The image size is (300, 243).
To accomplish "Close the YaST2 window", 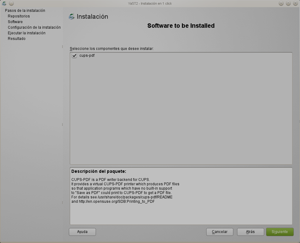I will click(x=295, y=3).
